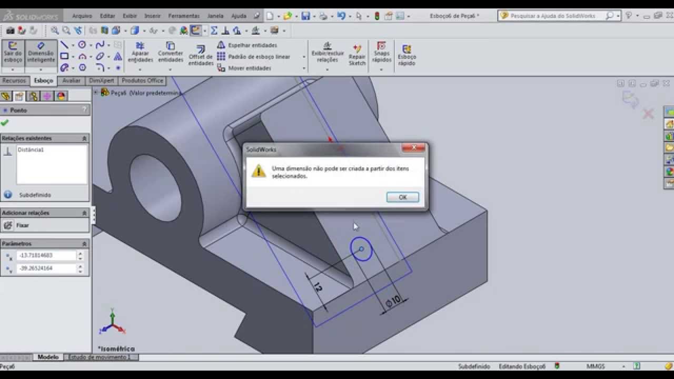
Task: Click the New document icon
Action: pos(270,16)
